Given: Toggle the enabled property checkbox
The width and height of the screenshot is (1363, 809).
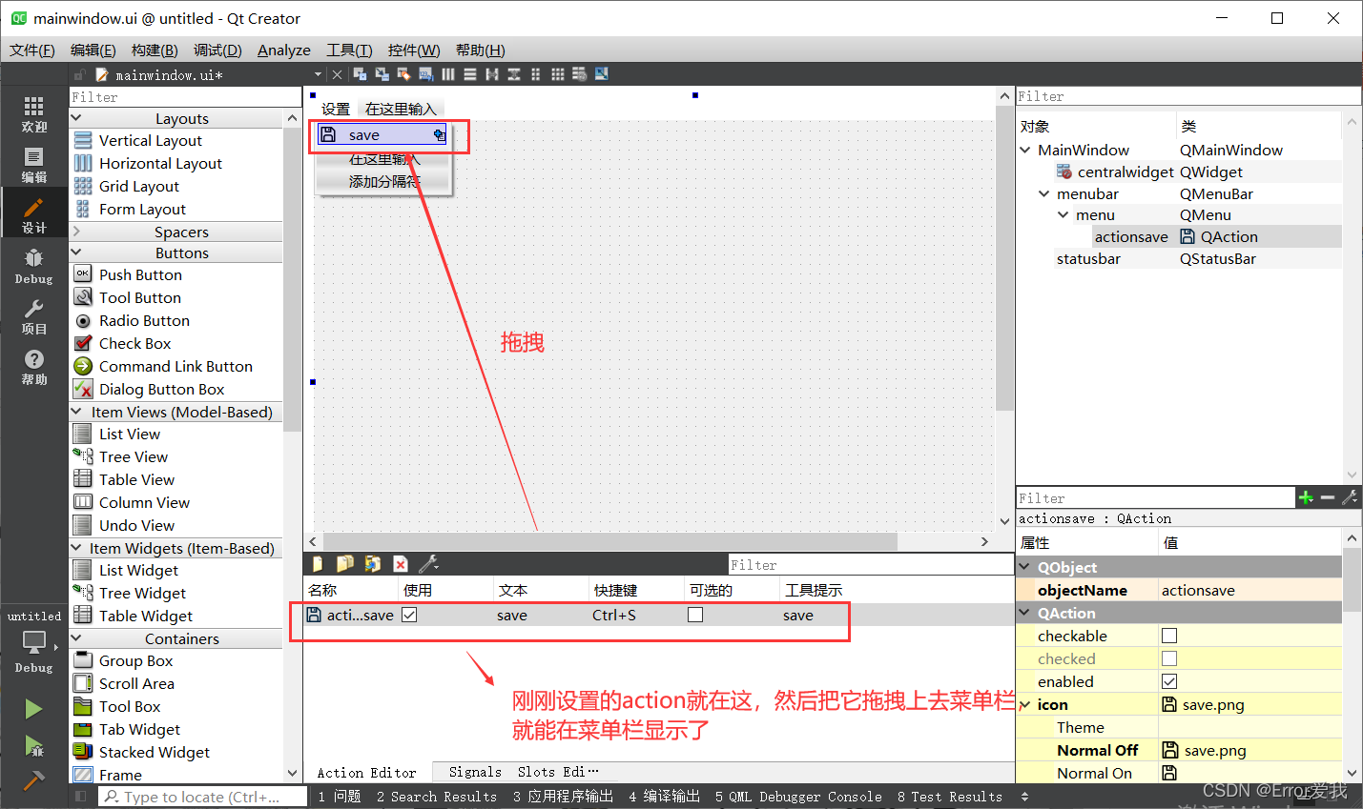Looking at the screenshot, I should pos(1169,681).
